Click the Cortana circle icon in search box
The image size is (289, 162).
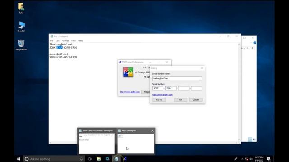tap(27, 159)
